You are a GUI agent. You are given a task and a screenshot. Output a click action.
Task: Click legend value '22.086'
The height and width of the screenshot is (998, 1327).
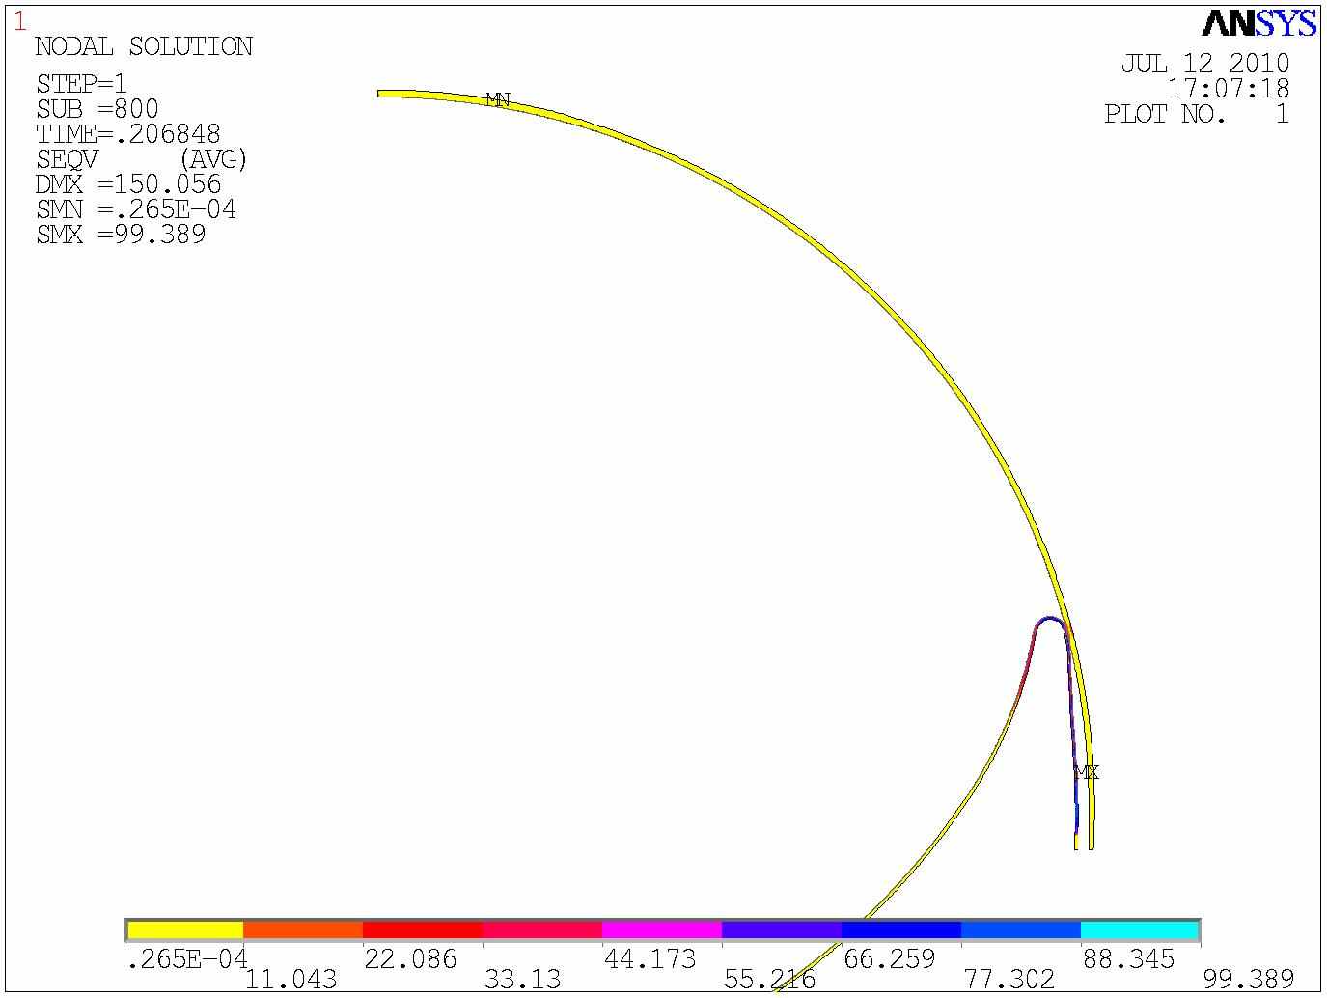[x=410, y=958]
